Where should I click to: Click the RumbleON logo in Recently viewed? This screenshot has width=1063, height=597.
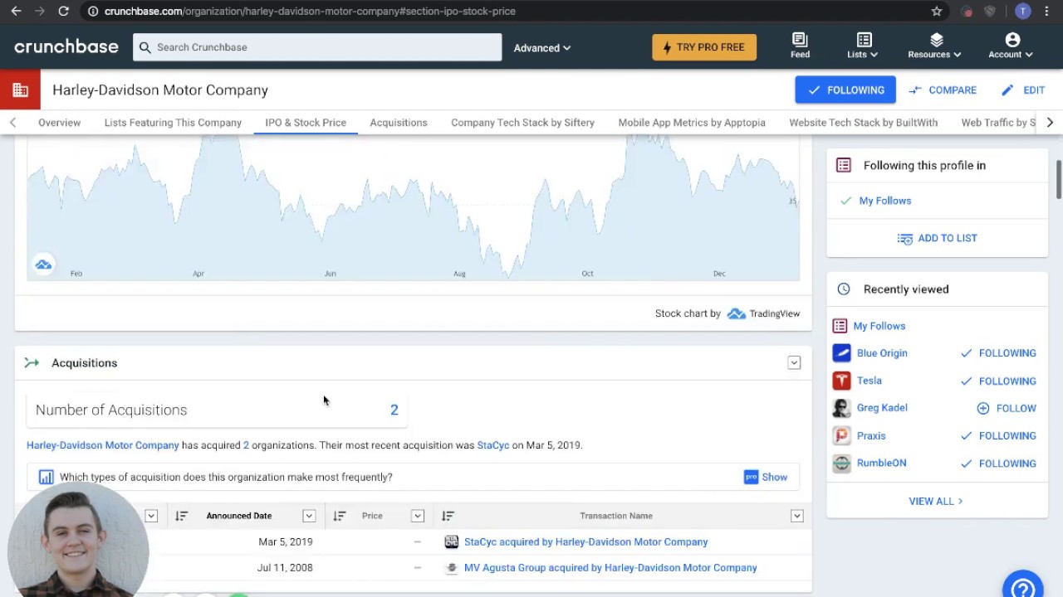coord(841,464)
